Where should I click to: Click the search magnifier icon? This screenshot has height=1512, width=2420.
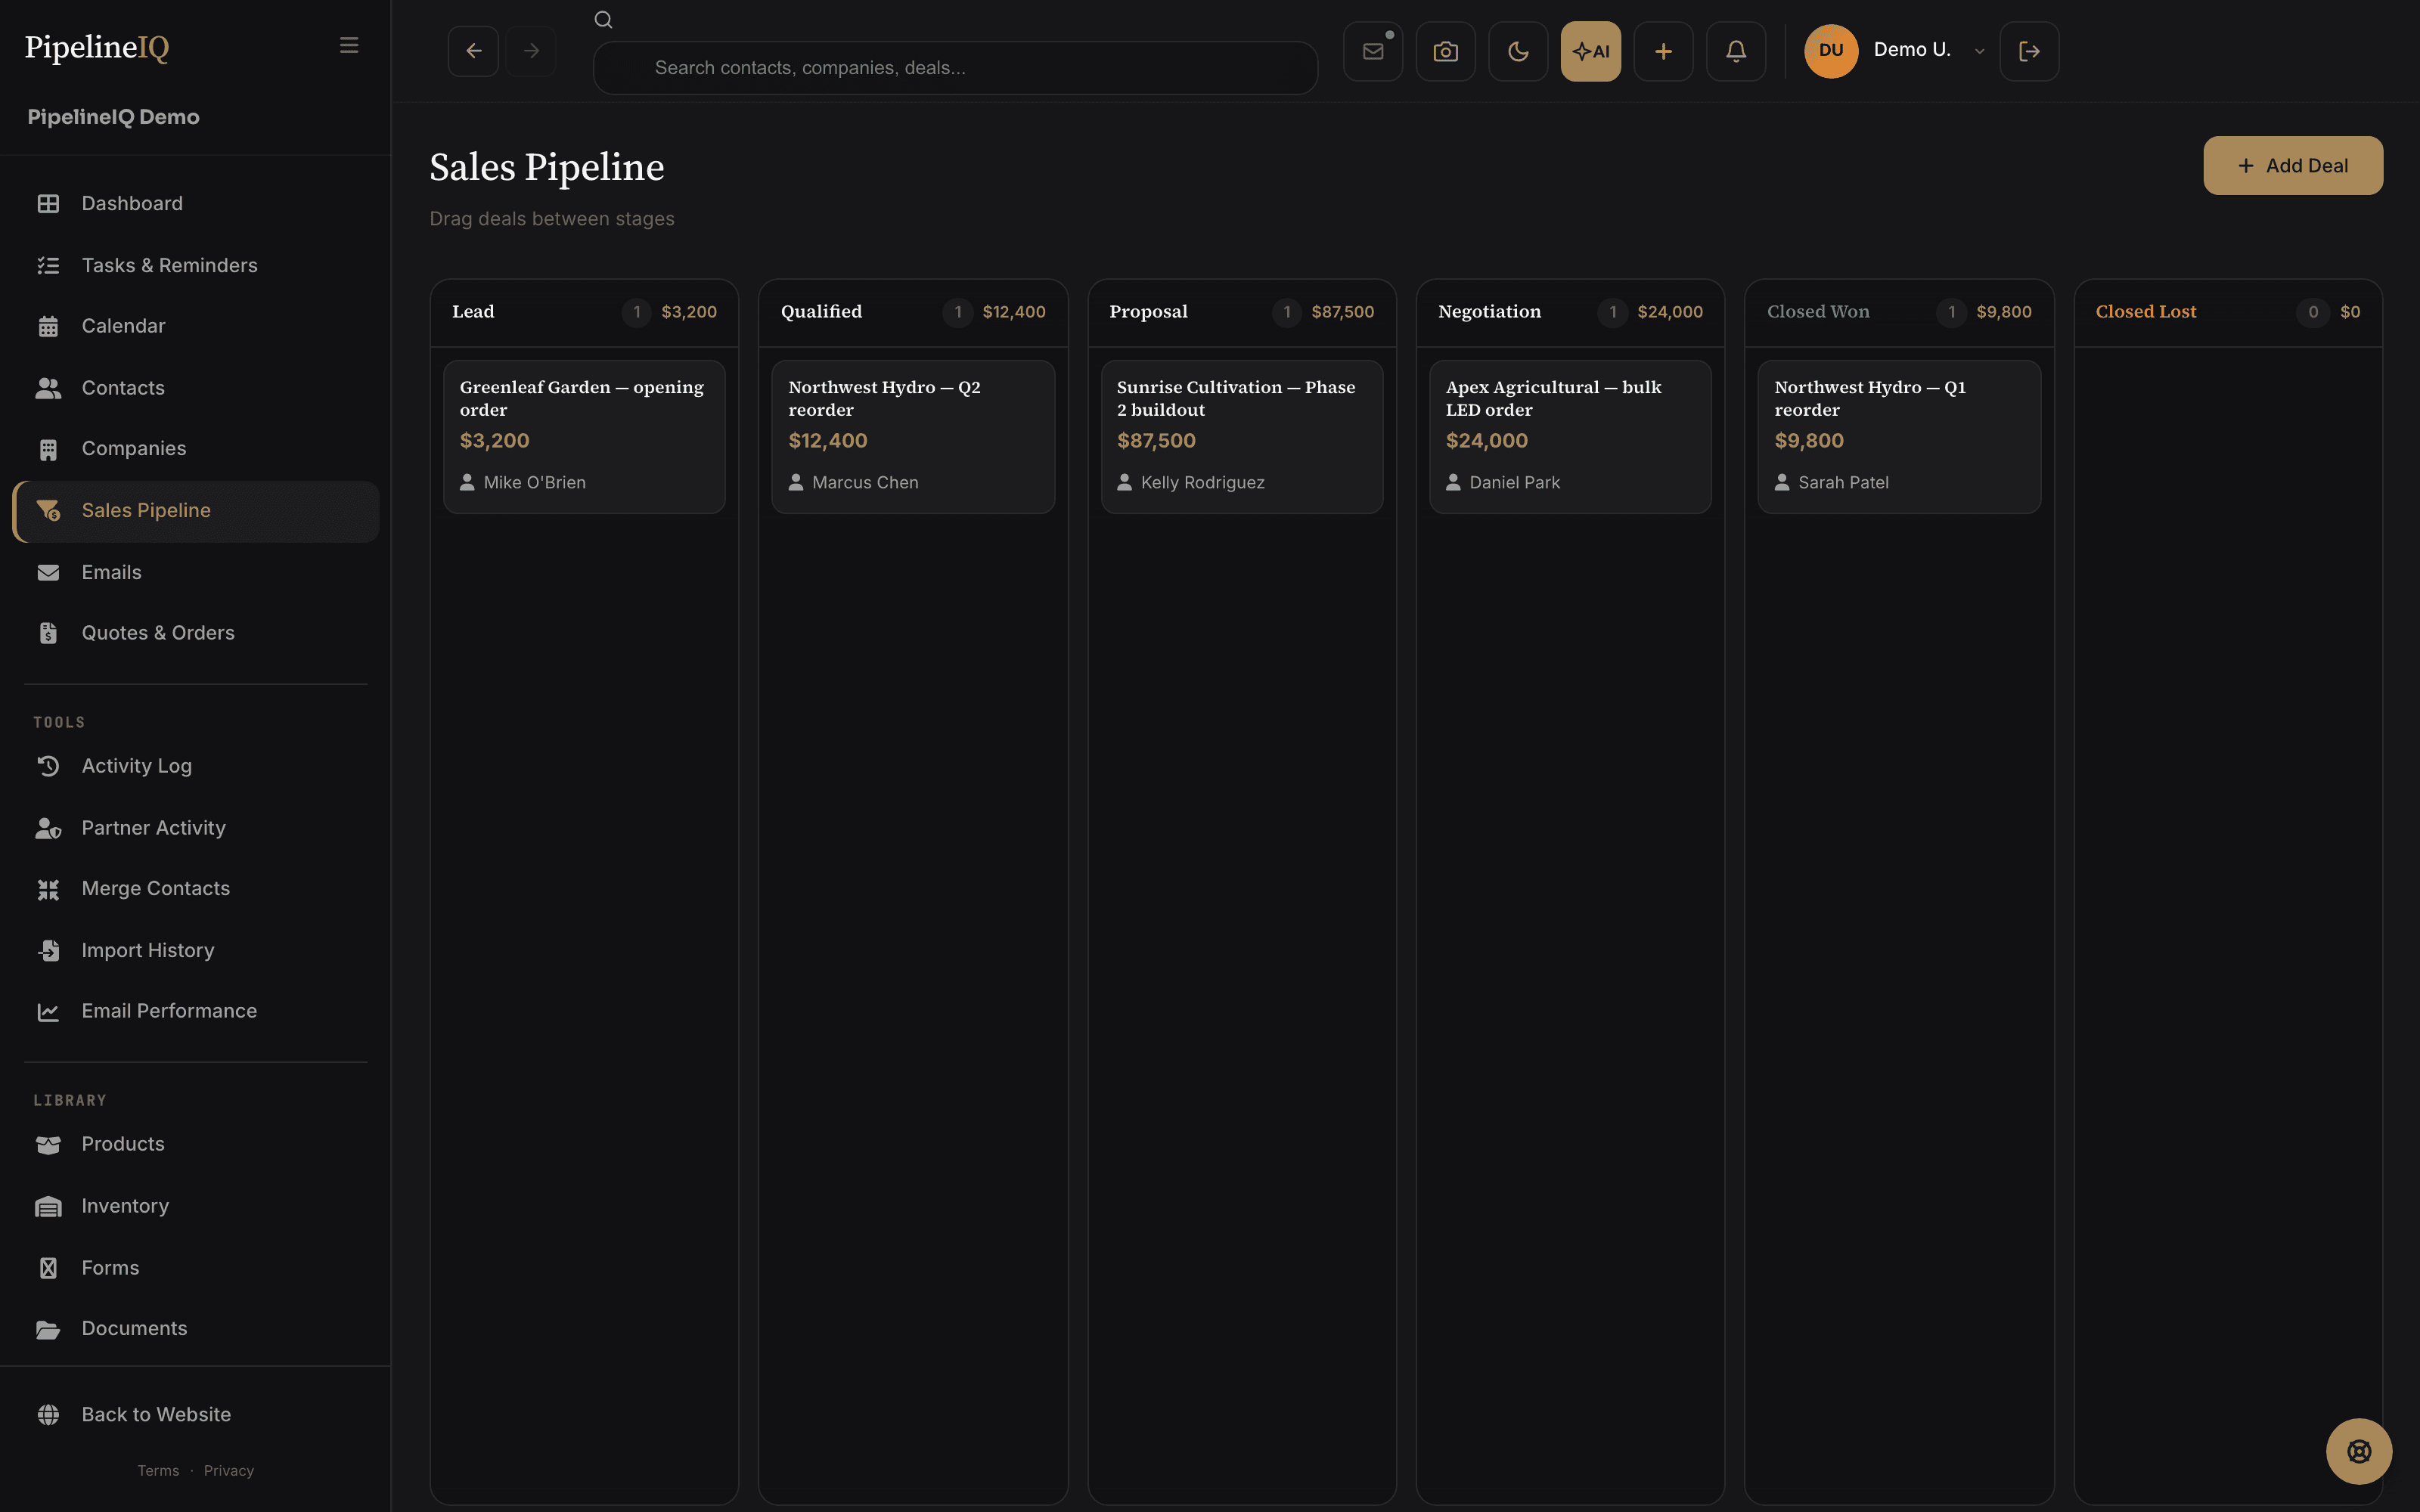coord(603,20)
